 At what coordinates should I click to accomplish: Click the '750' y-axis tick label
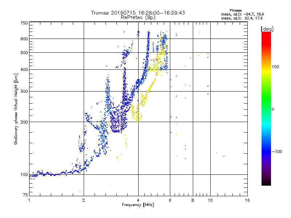tap(24, 23)
